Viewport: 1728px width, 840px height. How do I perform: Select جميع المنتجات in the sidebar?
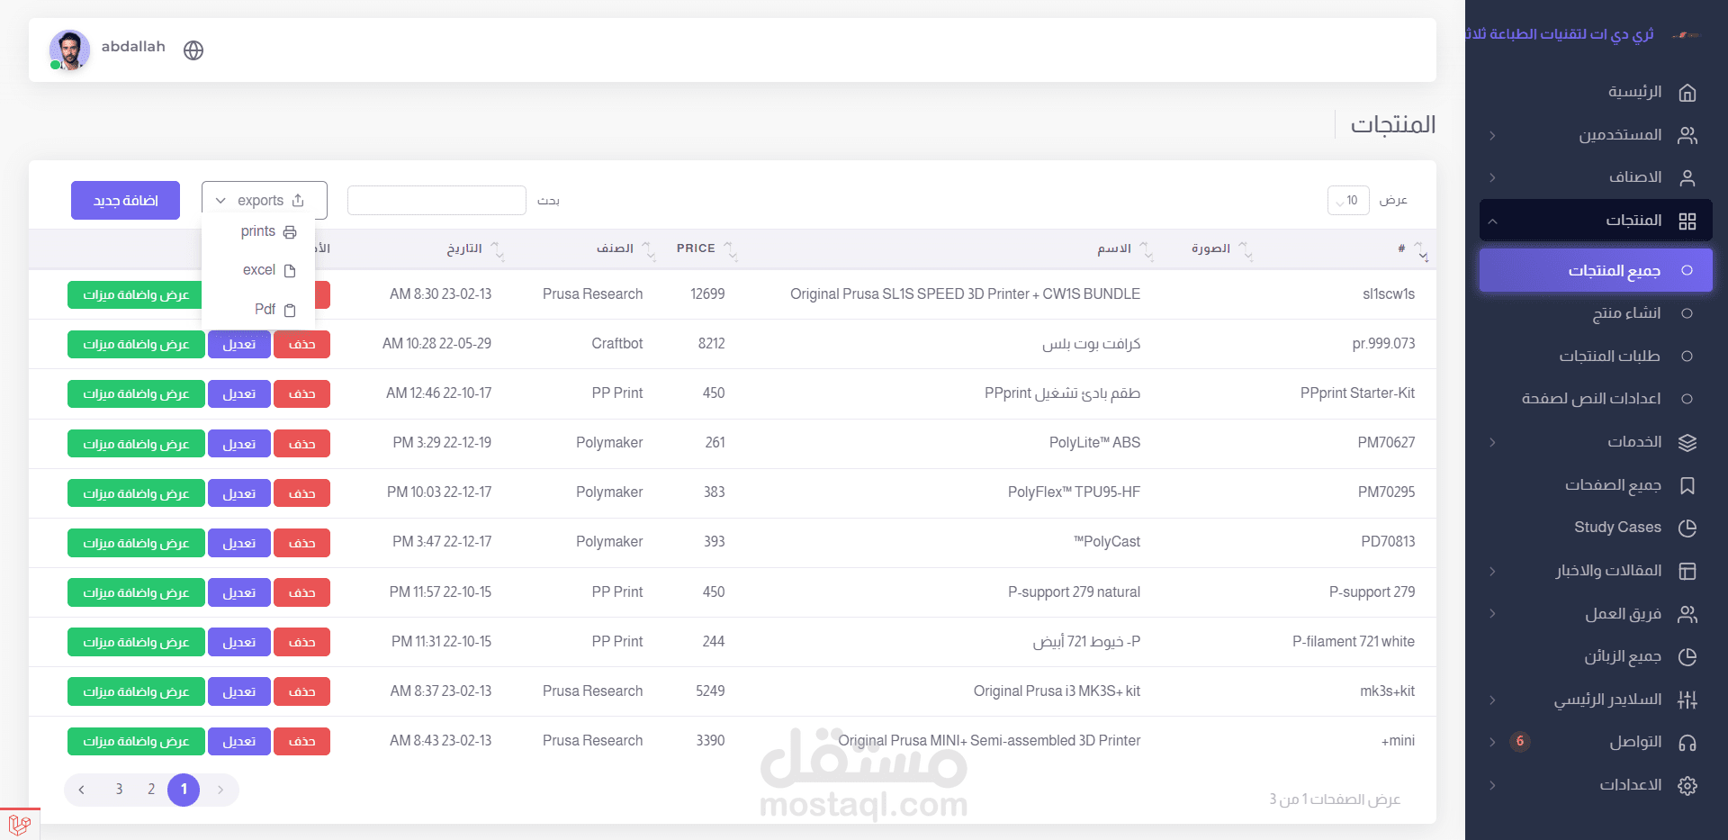pyautogui.click(x=1596, y=270)
